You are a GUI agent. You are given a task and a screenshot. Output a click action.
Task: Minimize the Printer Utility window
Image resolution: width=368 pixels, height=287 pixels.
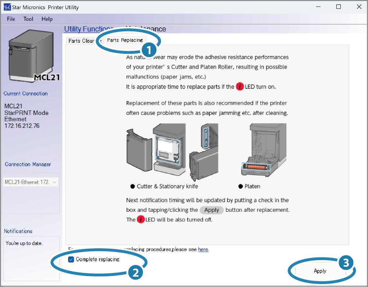(318, 7)
